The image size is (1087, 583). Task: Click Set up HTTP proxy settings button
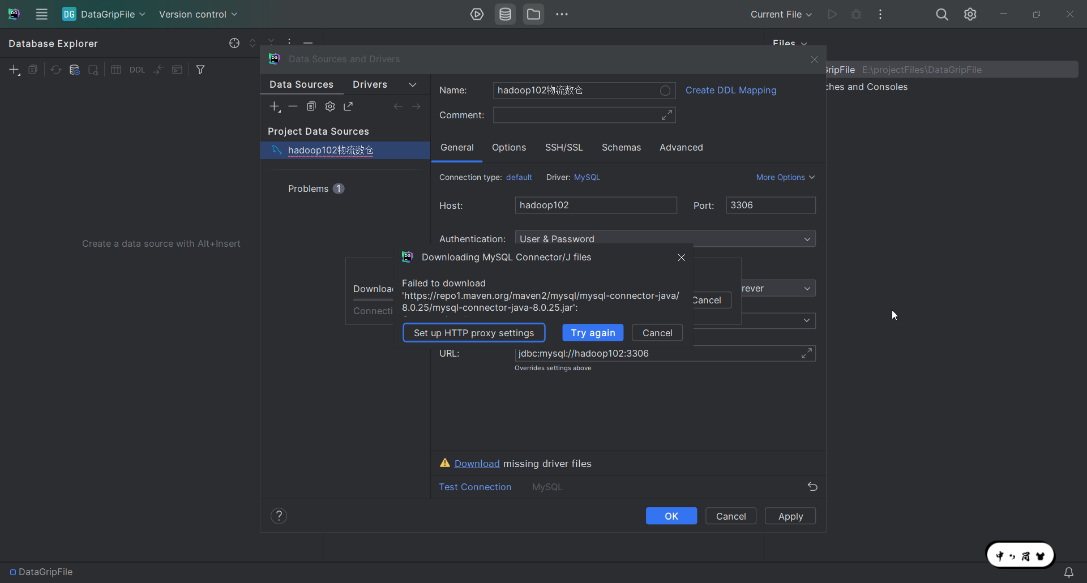point(474,333)
